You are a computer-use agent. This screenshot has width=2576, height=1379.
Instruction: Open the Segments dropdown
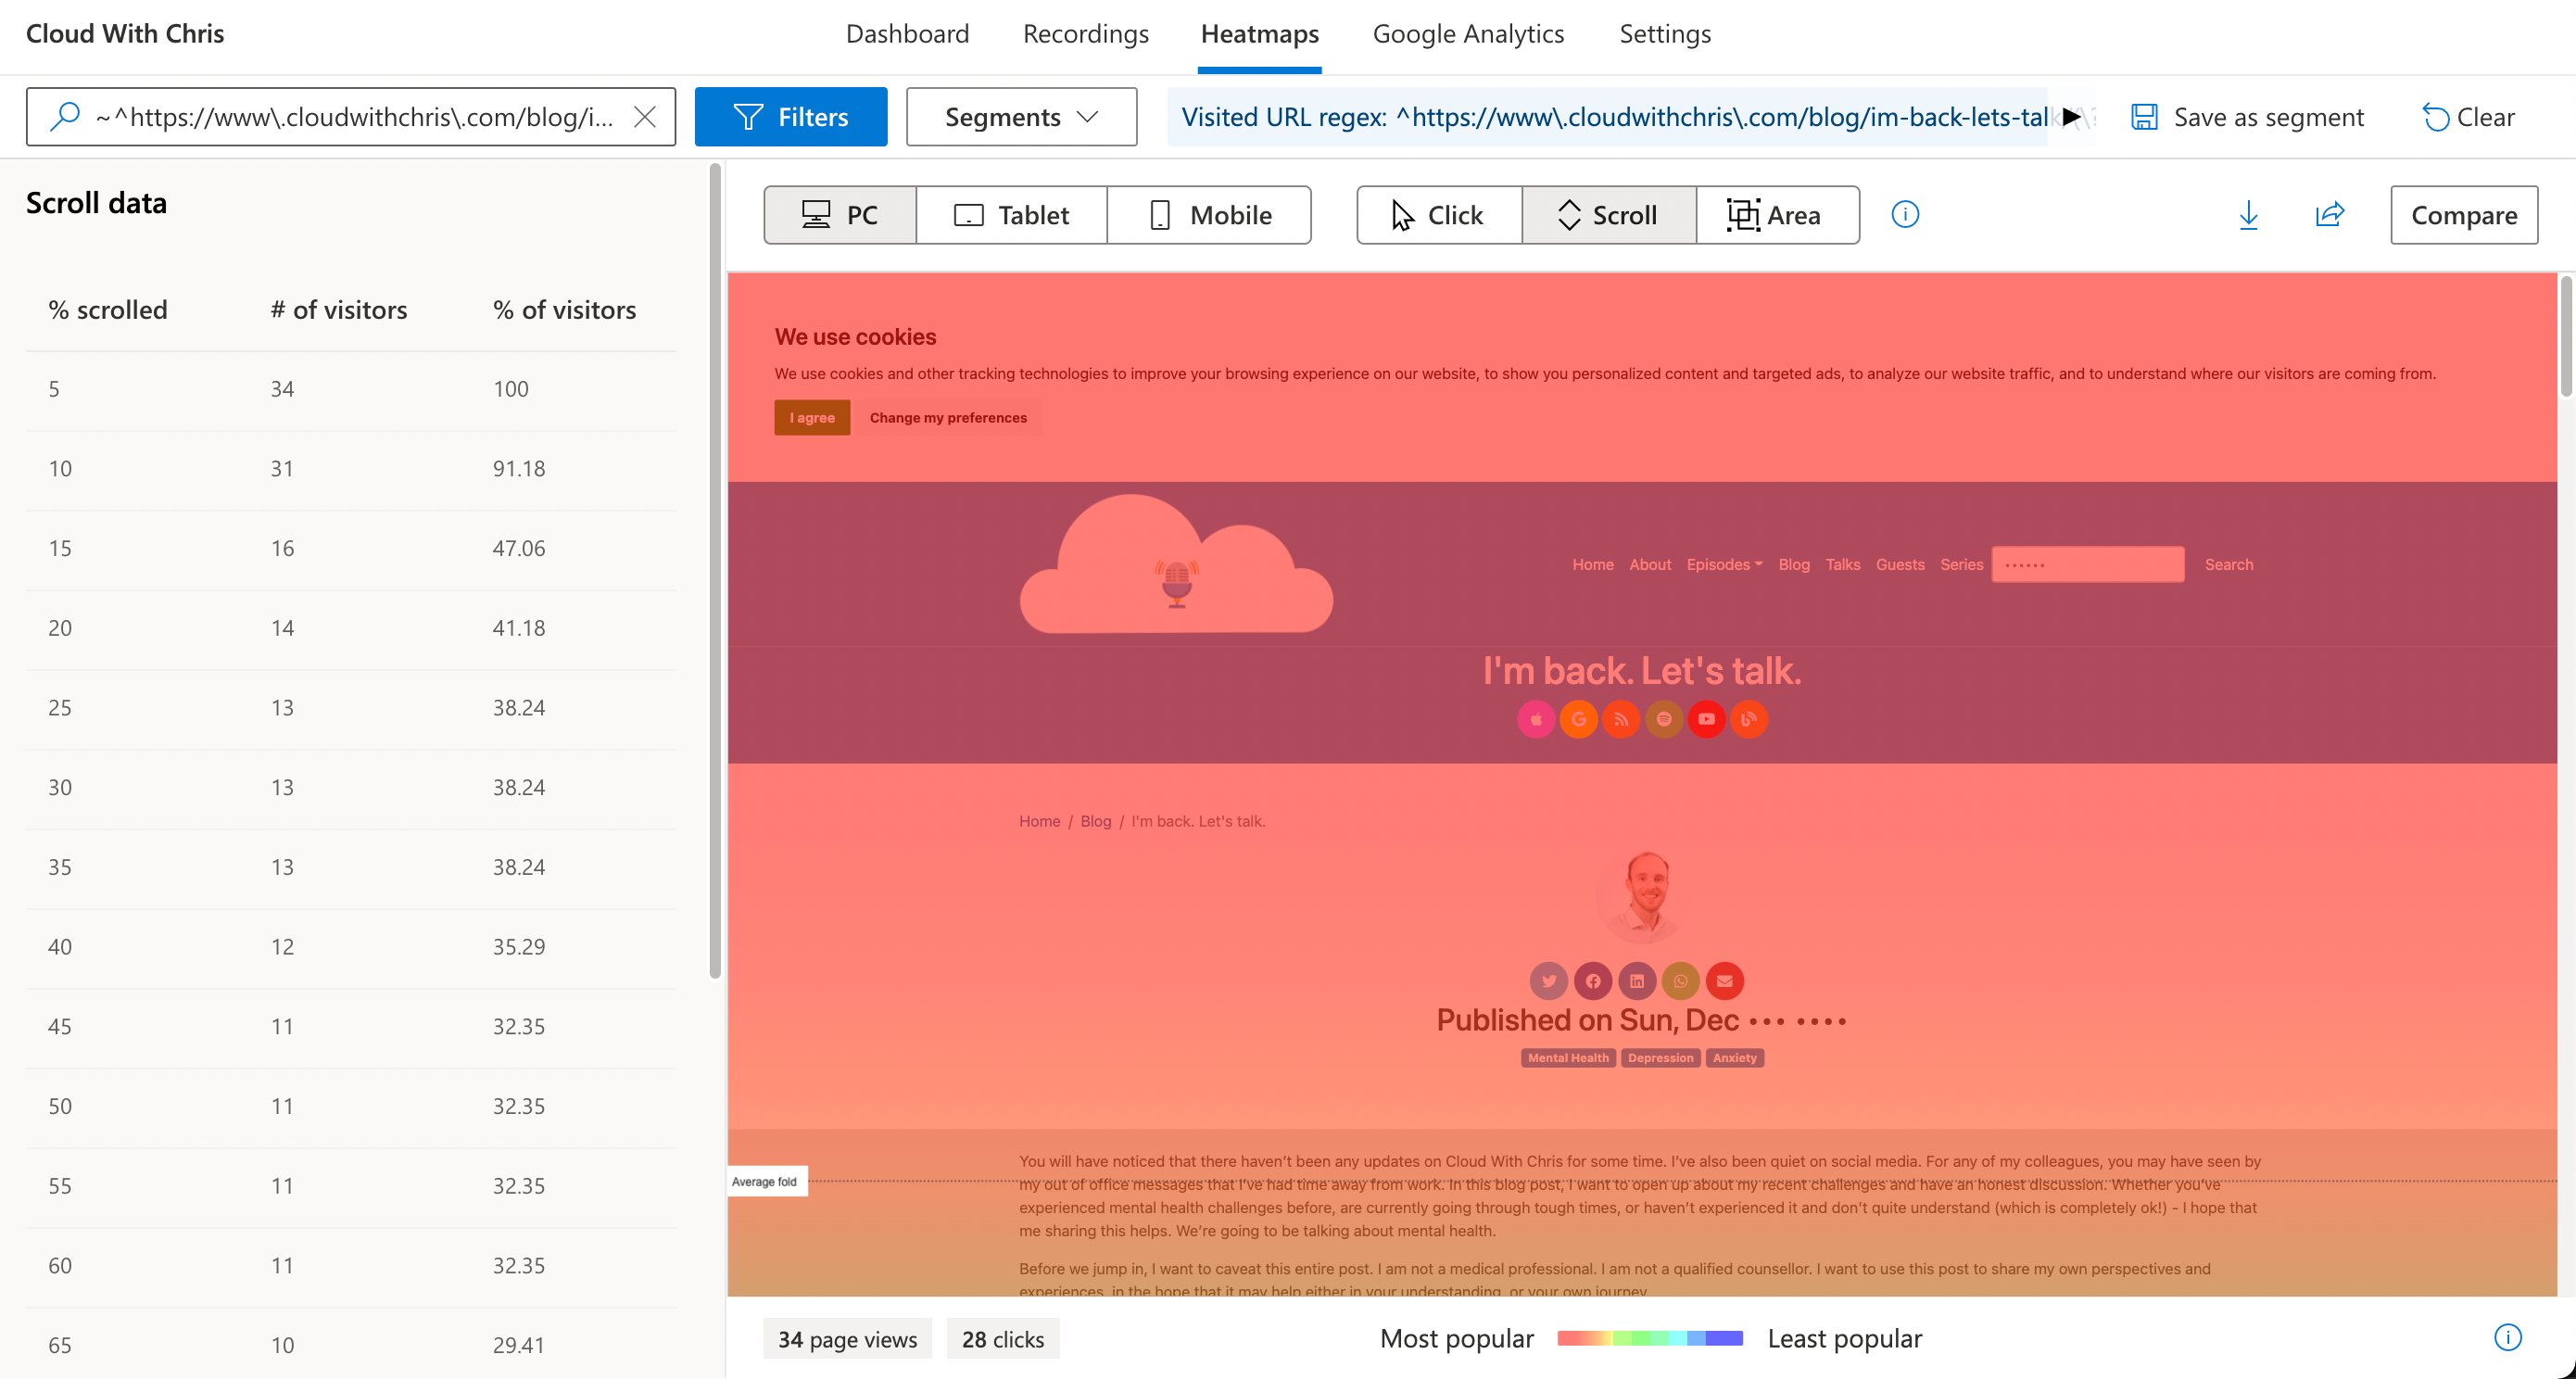pyautogui.click(x=1021, y=116)
